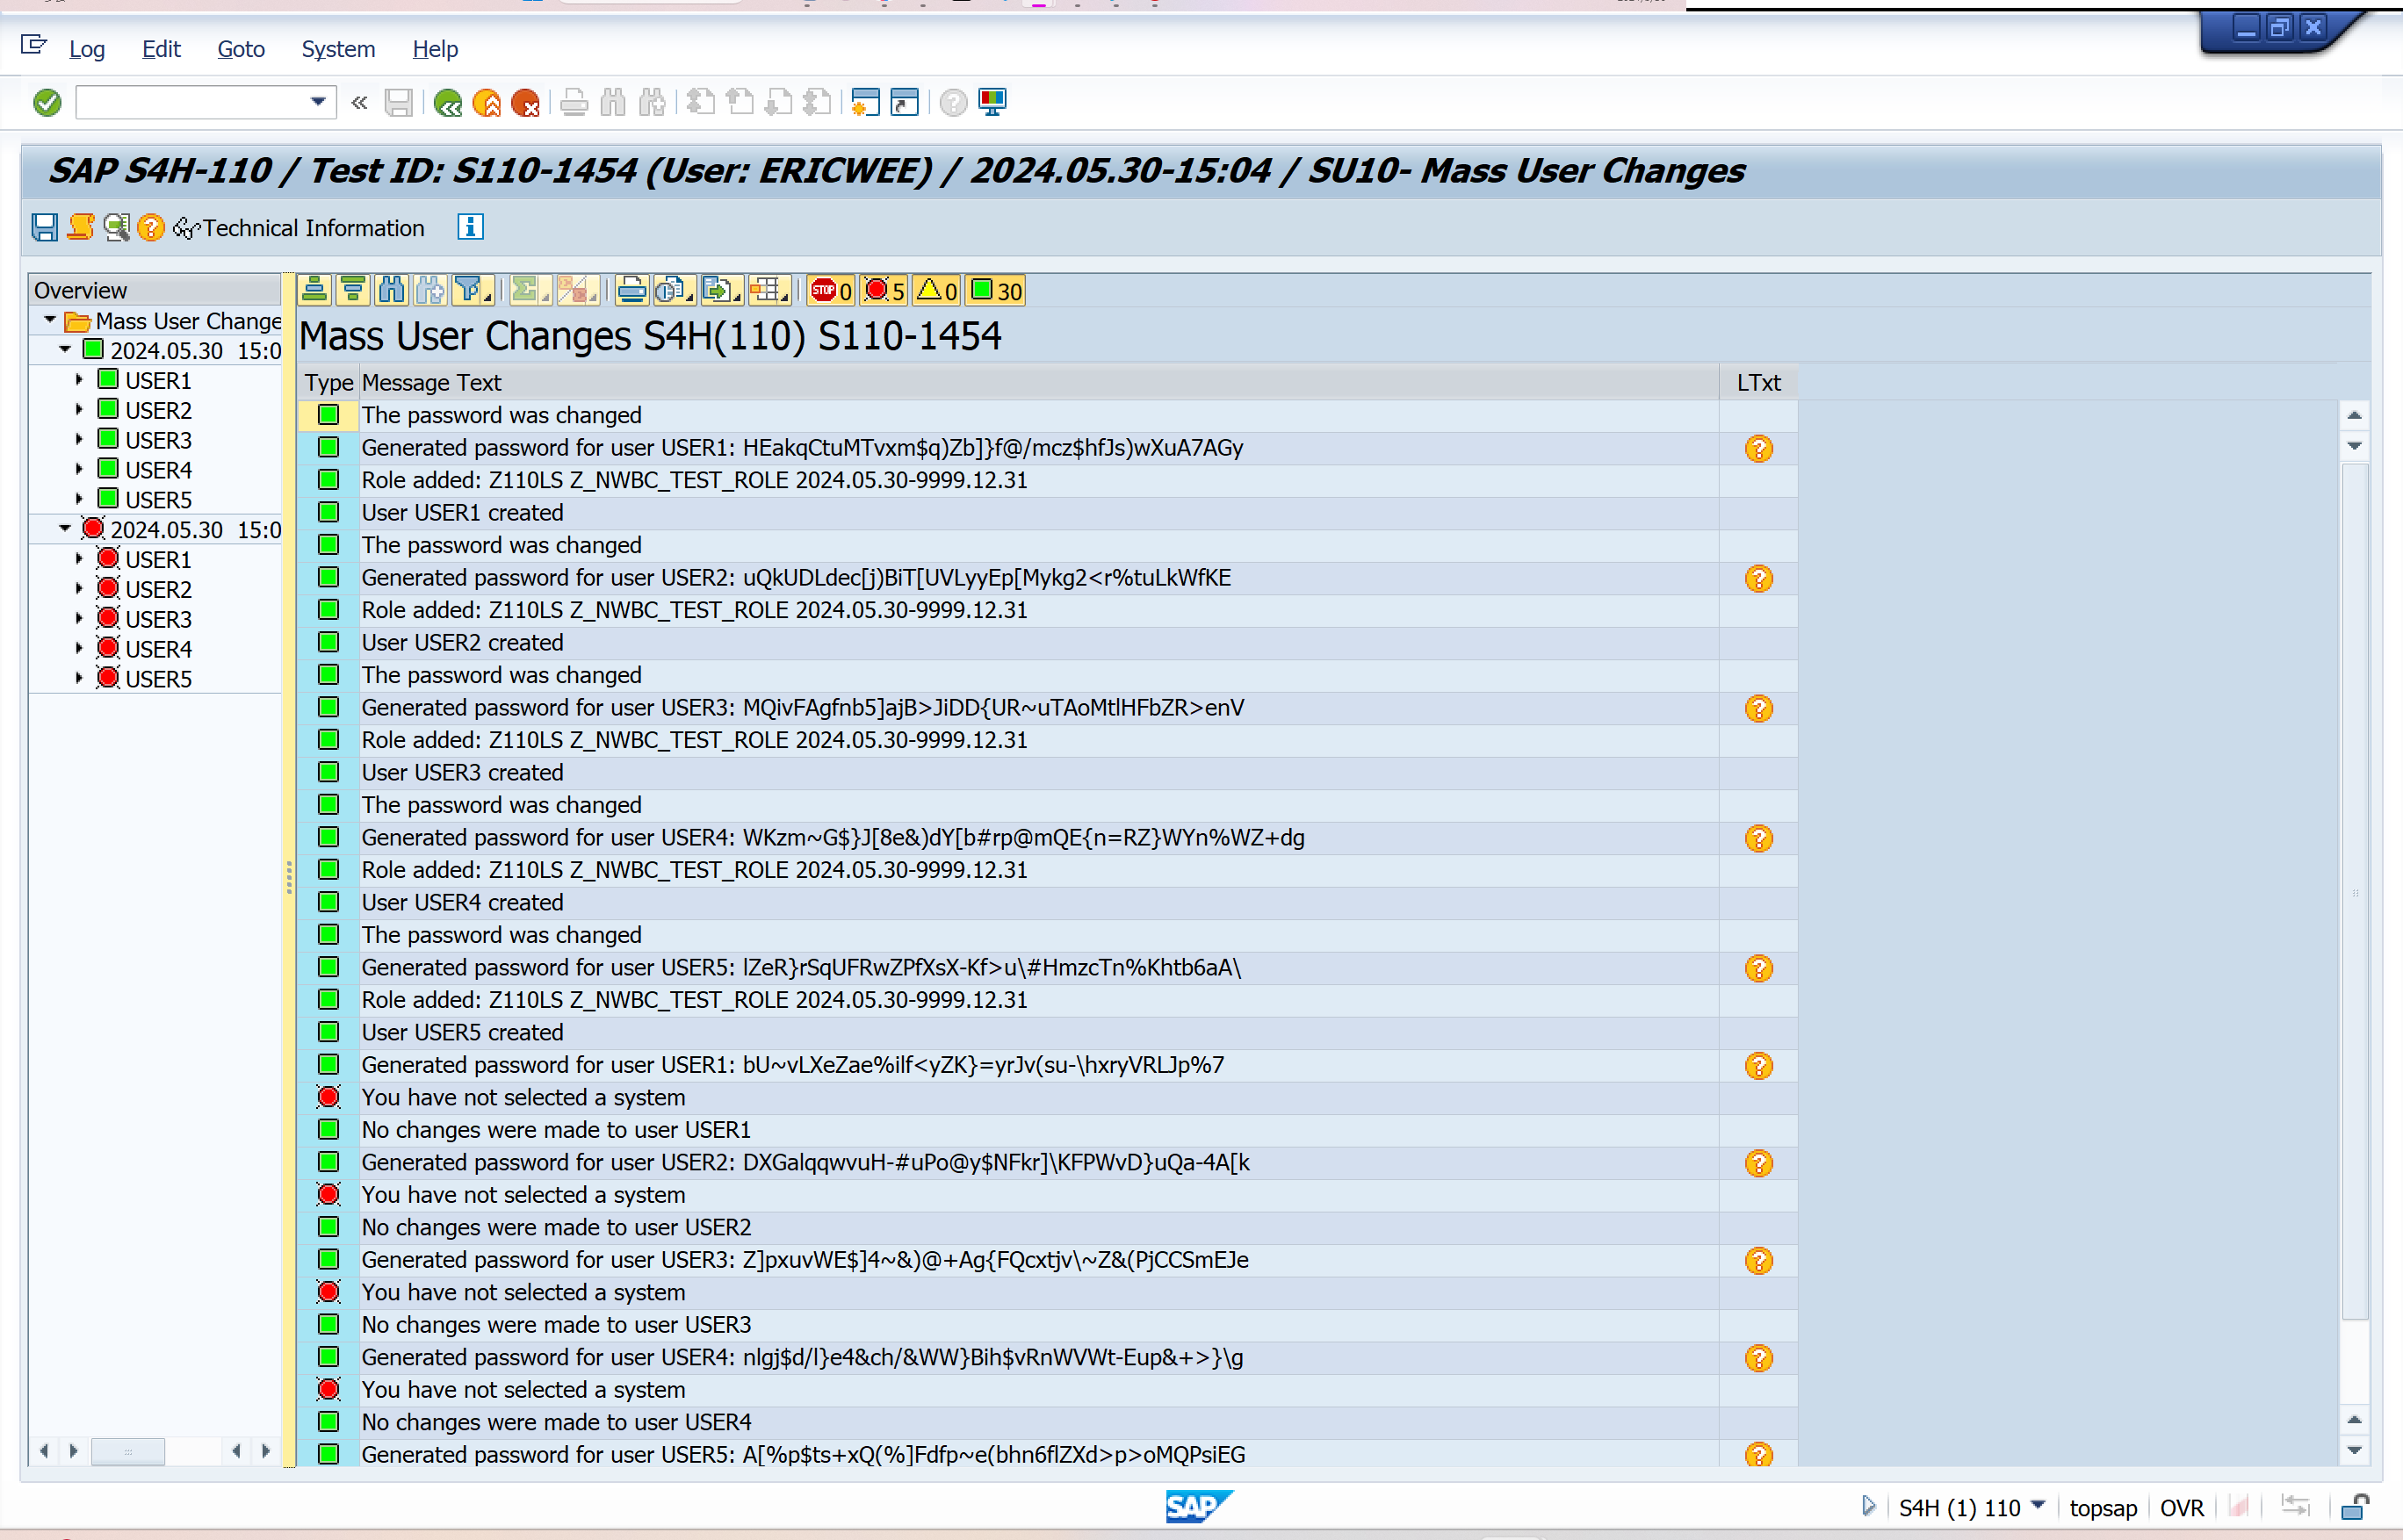Toggle the yellow Warnings filter showing 0
2403x1540 pixels.
937,291
